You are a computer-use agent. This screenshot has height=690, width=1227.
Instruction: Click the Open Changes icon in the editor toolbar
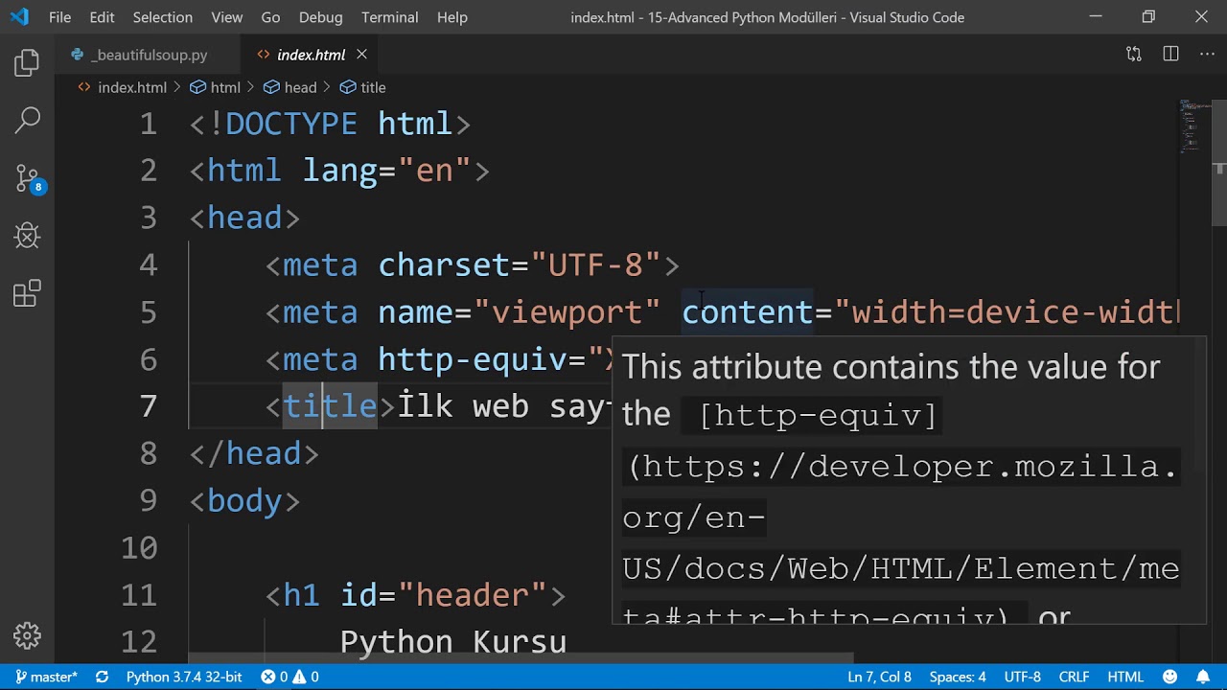tap(1134, 55)
